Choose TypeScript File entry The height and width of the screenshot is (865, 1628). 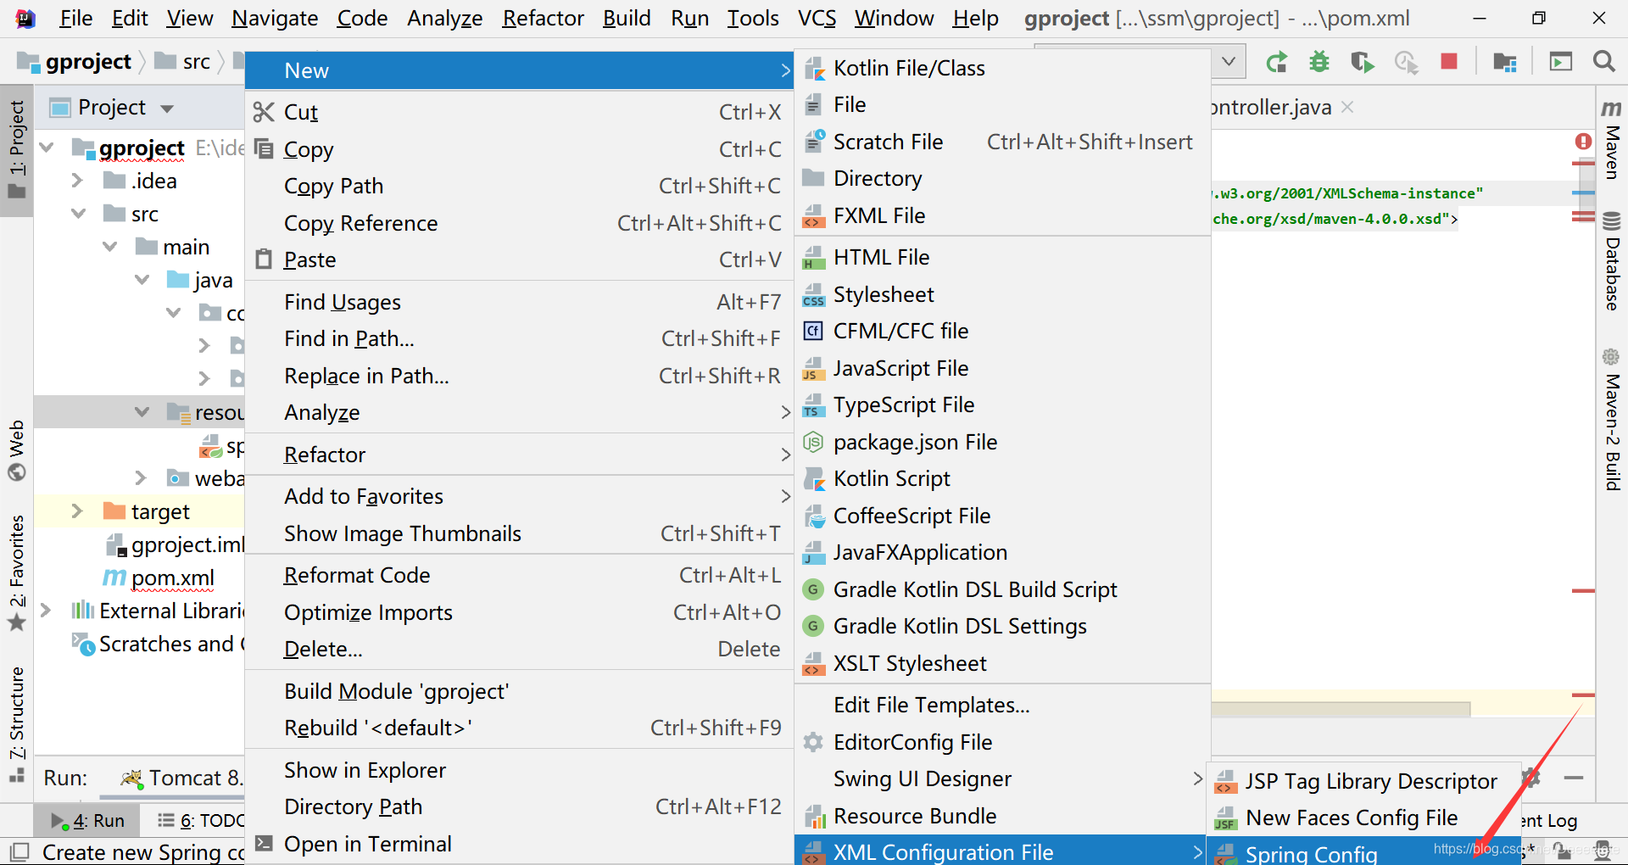[x=1002, y=405]
